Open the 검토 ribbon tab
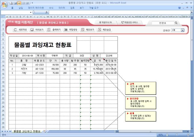The height and width of the screenshot is (137, 194). [72, 8]
